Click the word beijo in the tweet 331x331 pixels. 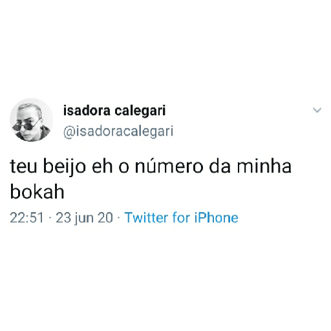click(x=65, y=167)
